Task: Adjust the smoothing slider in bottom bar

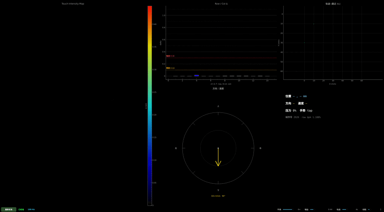Action: pos(288,210)
